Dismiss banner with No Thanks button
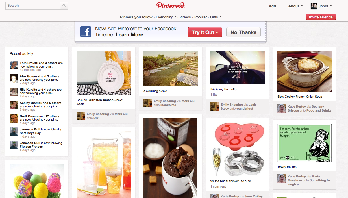Image resolution: width=348 pixels, height=198 pixels. [x=243, y=32]
